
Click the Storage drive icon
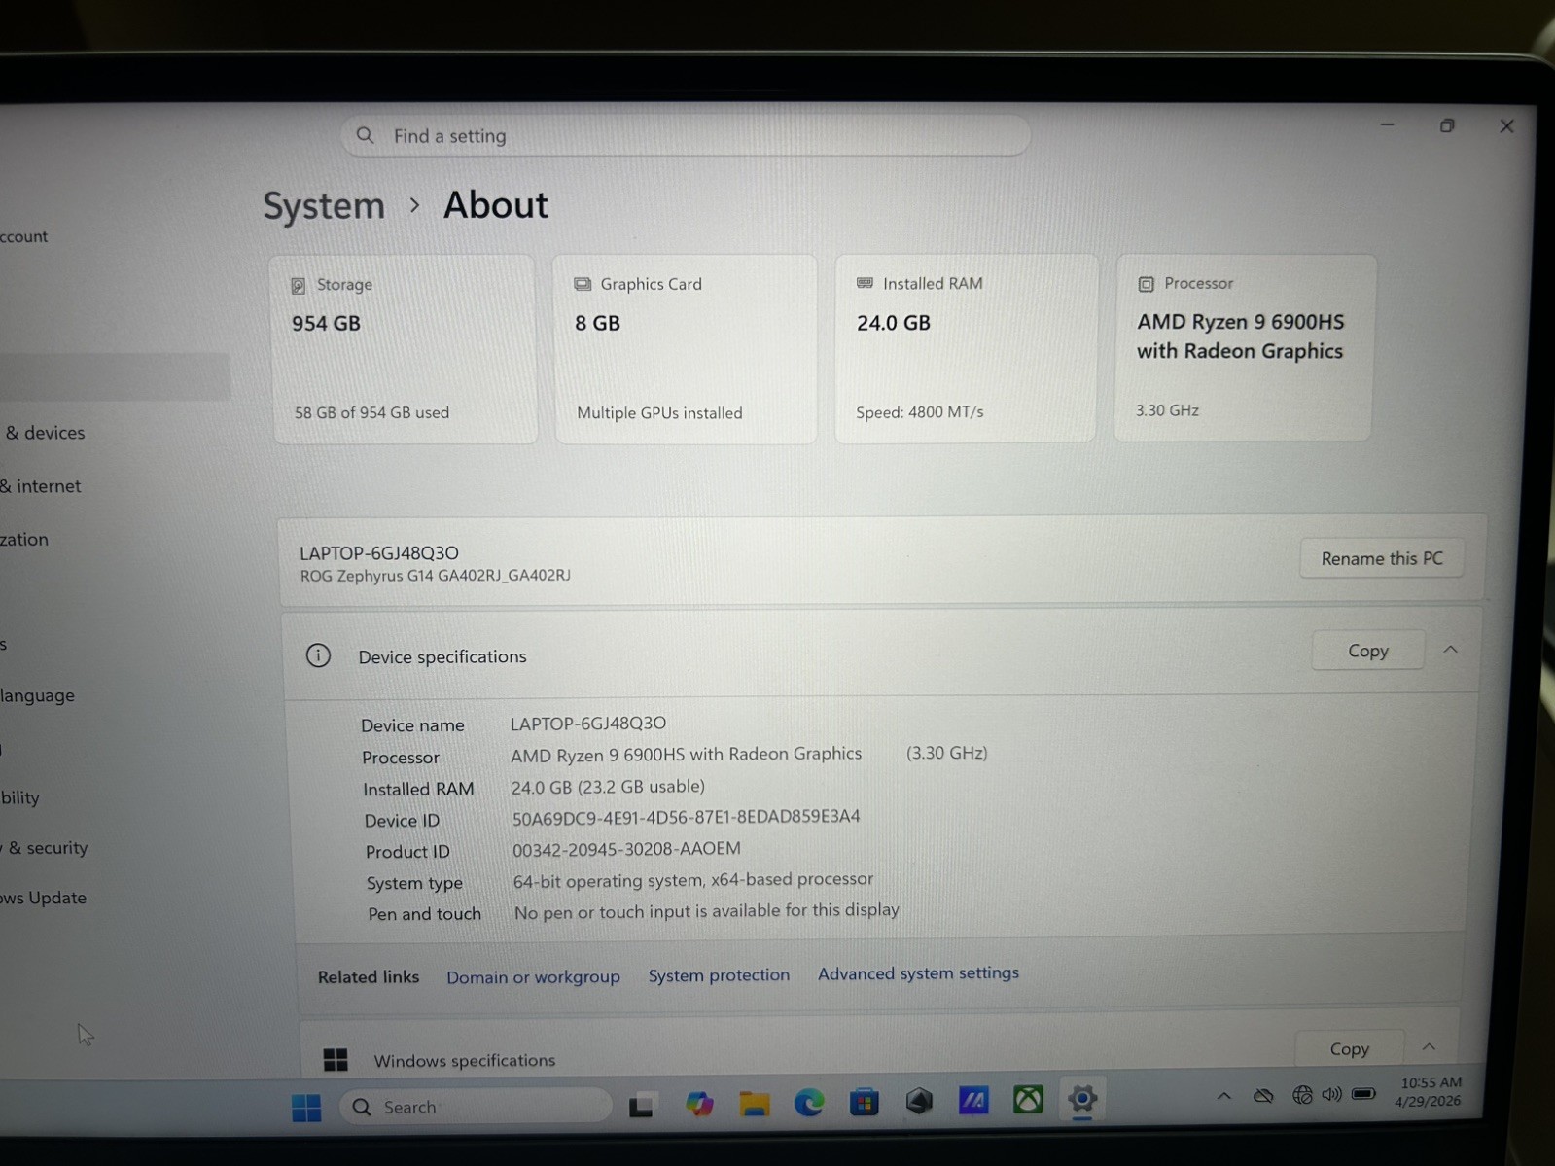[299, 285]
